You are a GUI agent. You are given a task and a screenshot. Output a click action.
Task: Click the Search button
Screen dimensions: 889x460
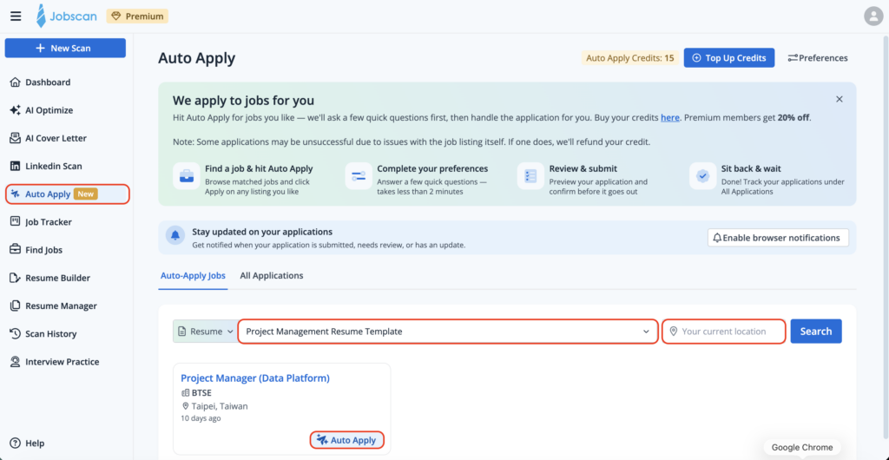point(816,332)
